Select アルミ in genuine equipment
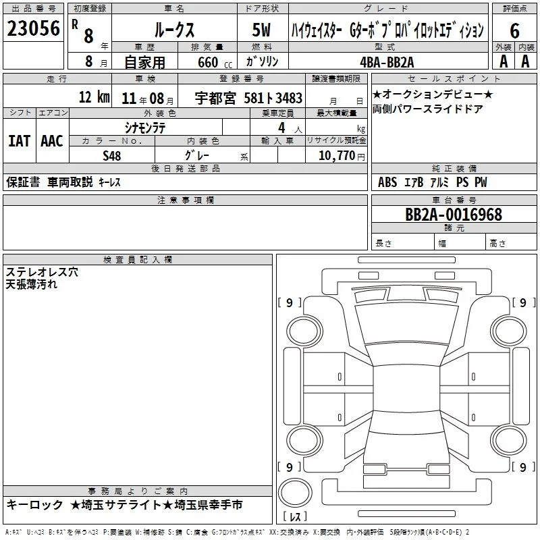This screenshot has width=540, height=540. point(439,182)
